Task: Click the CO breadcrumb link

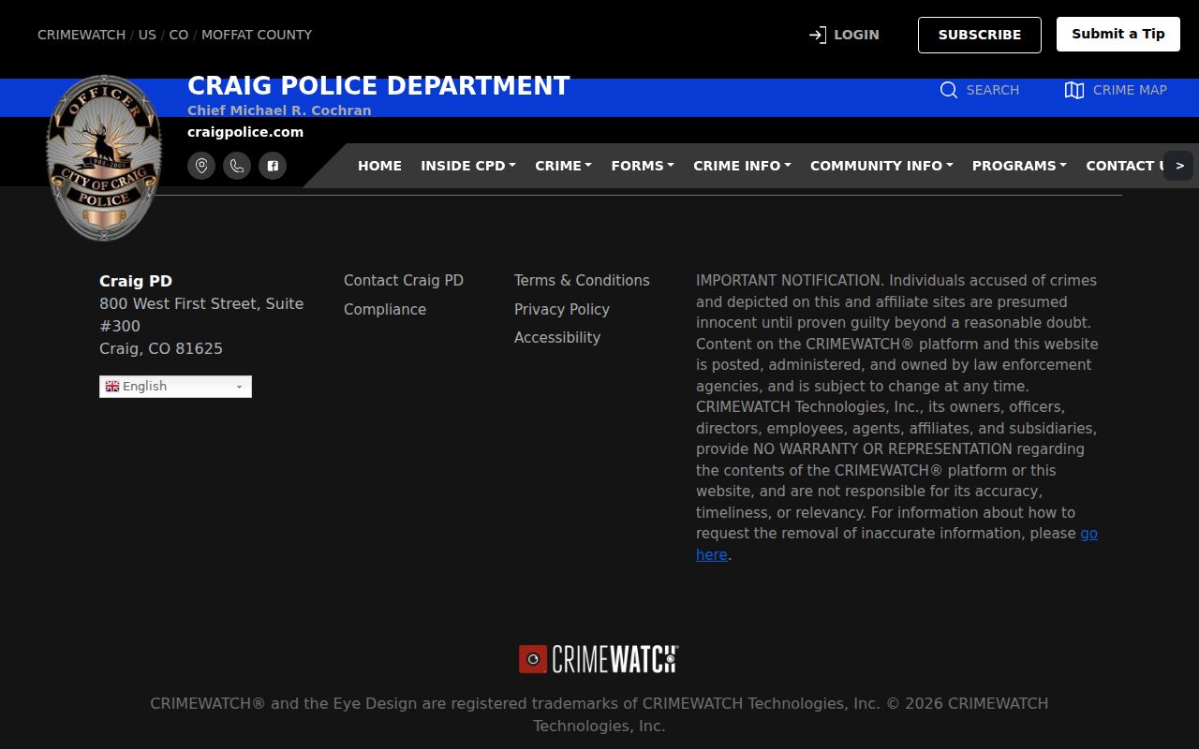Action: click(x=179, y=35)
